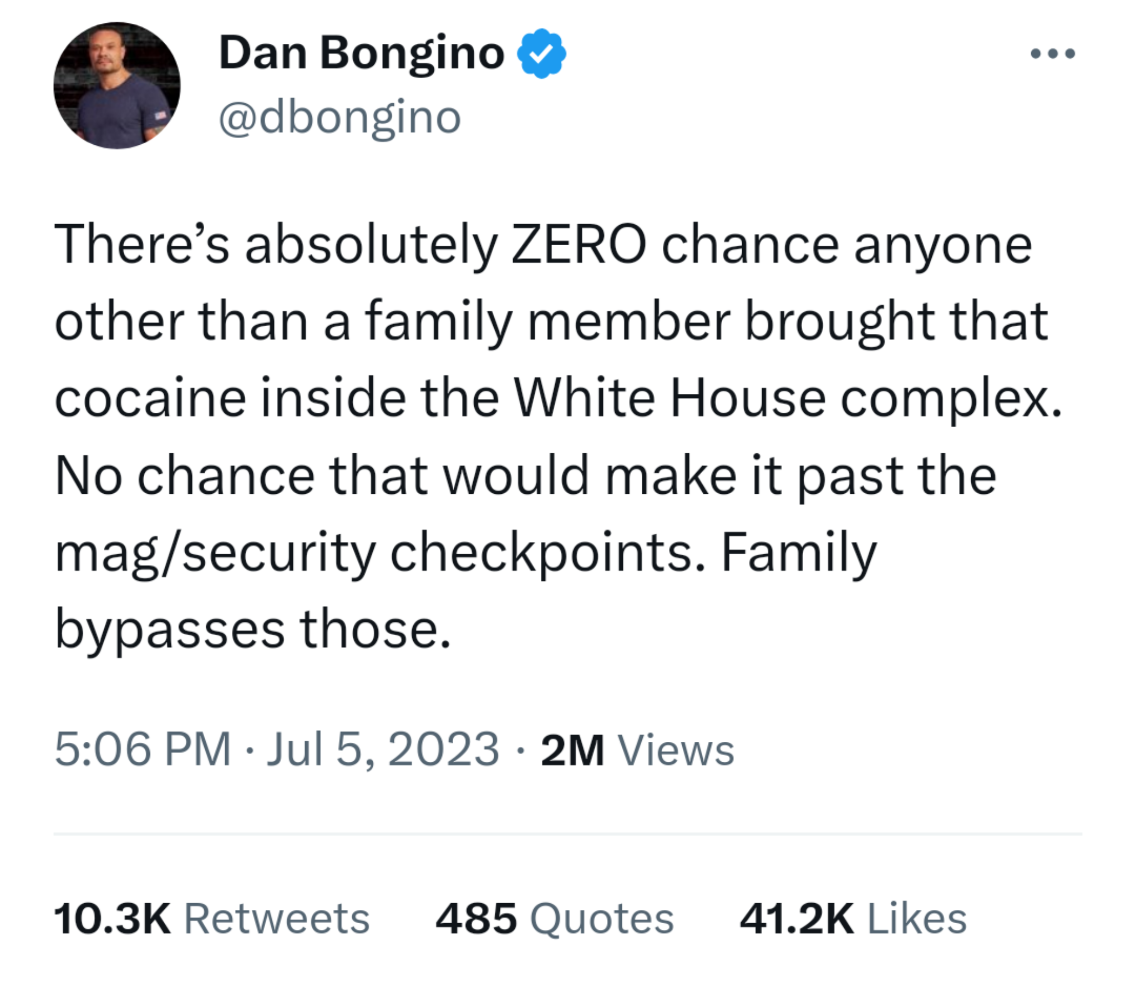This screenshot has height=987, width=1136.
Task: Click the word ZERO in the tweet
Action: pyautogui.click(x=579, y=245)
